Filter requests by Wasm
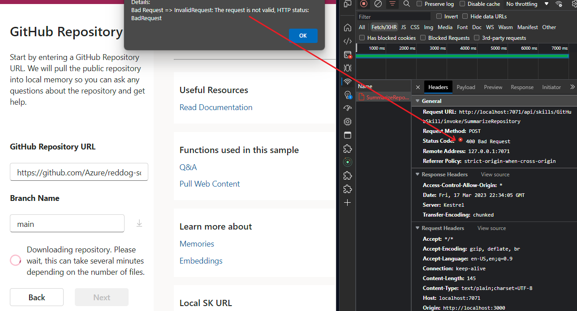577x311 pixels. [506, 27]
